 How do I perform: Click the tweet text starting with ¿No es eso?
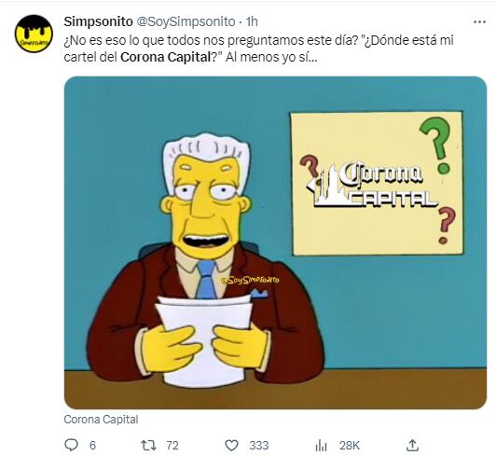(x=259, y=48)
